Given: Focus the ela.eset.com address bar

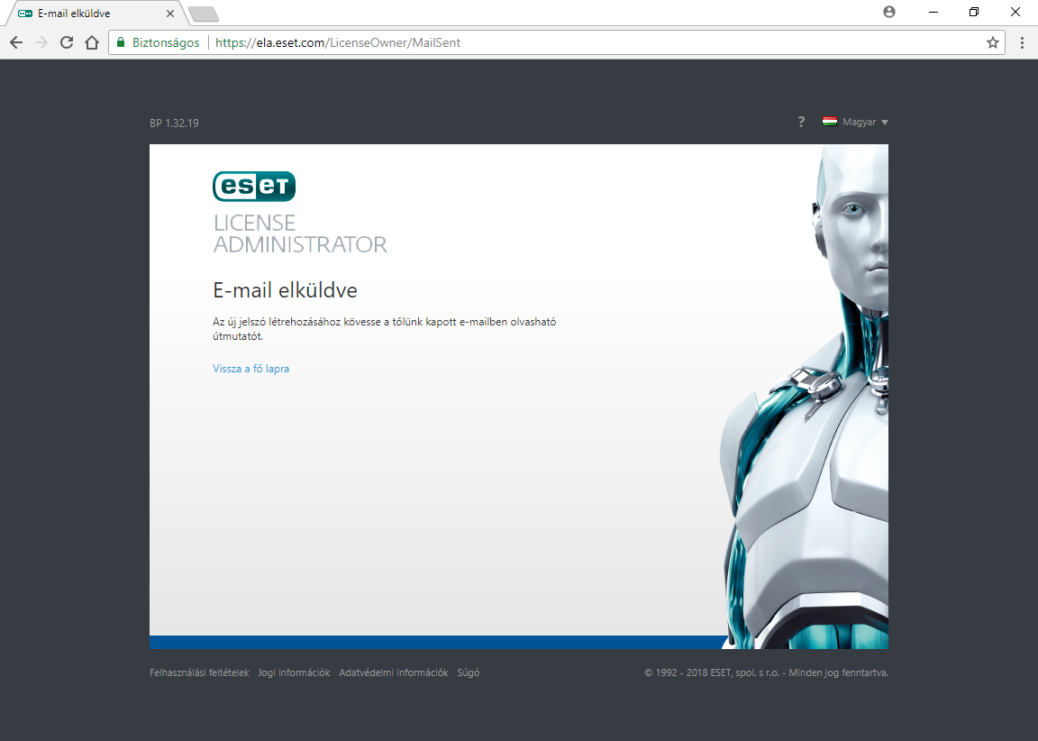Looking at the screenshot, I should [541, 42].
